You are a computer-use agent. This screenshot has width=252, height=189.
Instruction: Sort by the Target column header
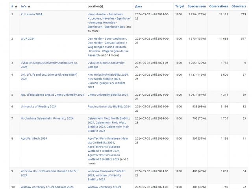[180, 7]
